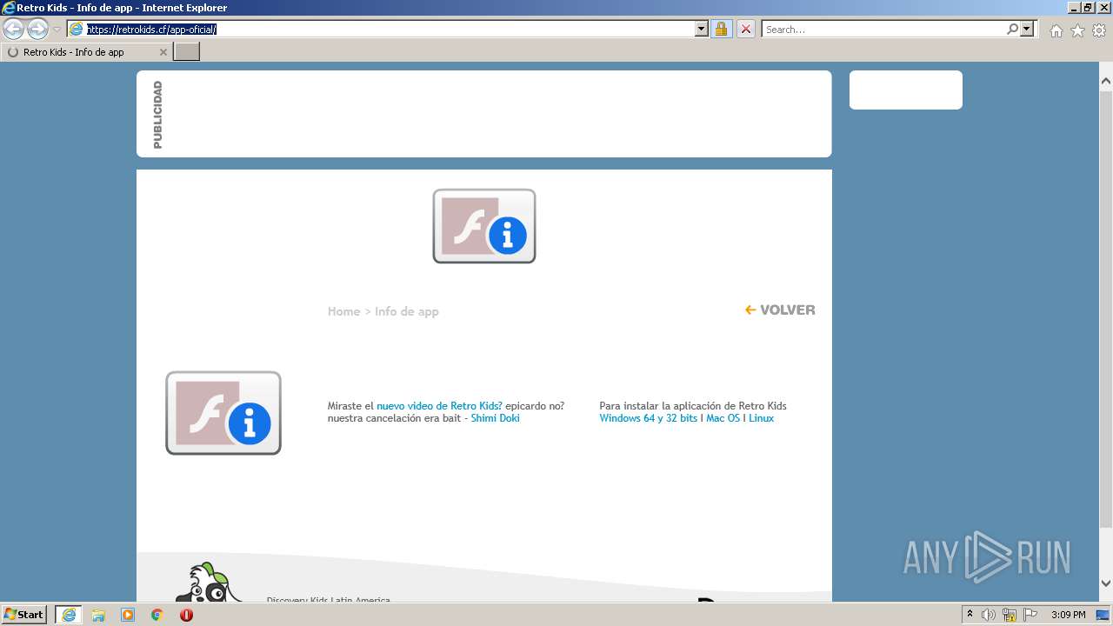The height and width of the screenshot is (626, 1113).
Task: Click the VOLVER back link
Action: 780,310
